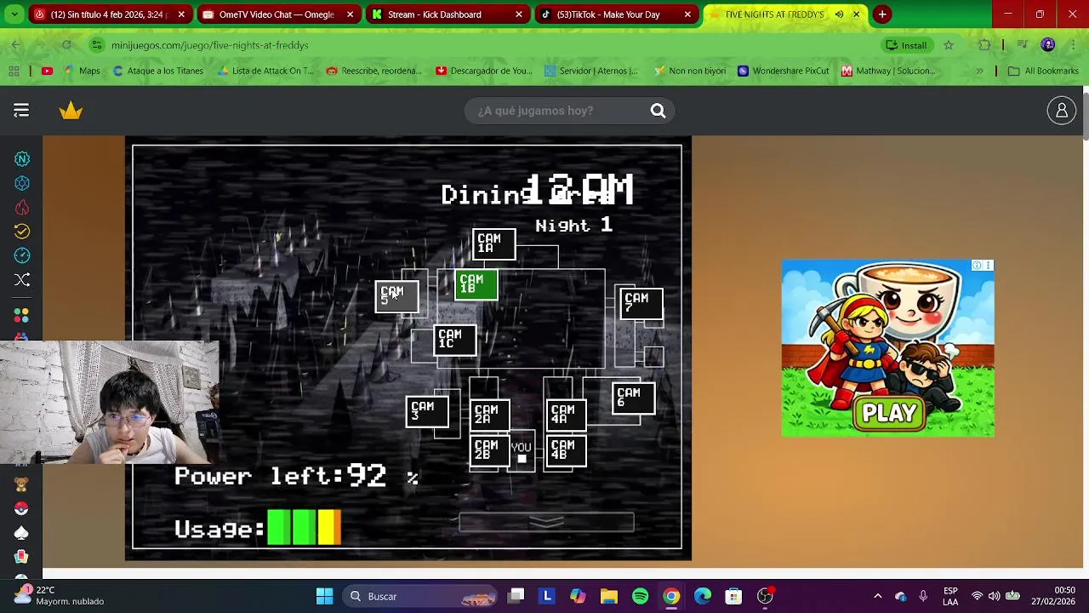This screenshot has height=613, width=1089.
Task: Open the teddy bear games category
Action: point(22,484)
